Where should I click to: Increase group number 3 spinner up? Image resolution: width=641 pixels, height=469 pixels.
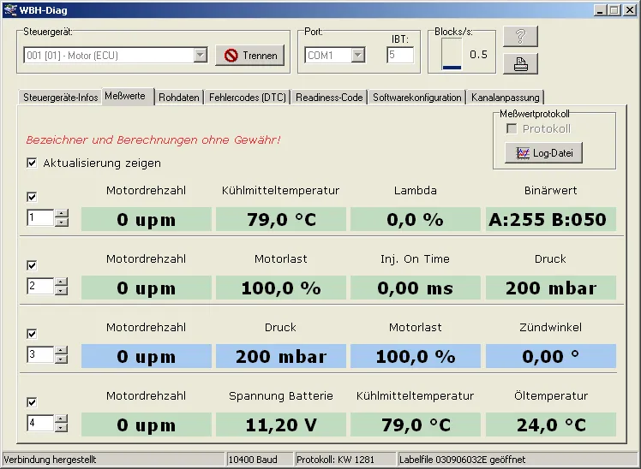tap(62, 351)
